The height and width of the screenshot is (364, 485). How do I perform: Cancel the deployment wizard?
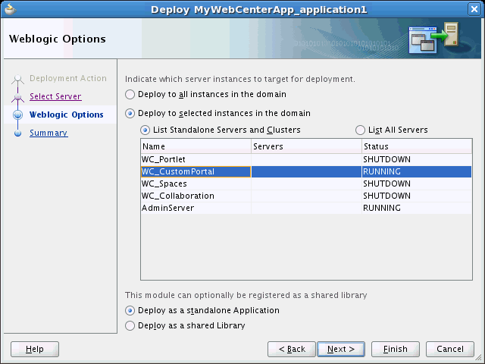click(x=450, y=349)
